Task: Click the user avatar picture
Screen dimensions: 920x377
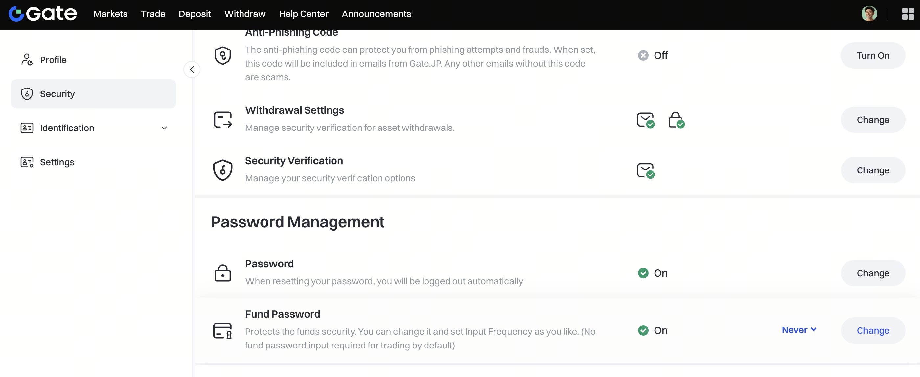Action: (x=869, y=14)
